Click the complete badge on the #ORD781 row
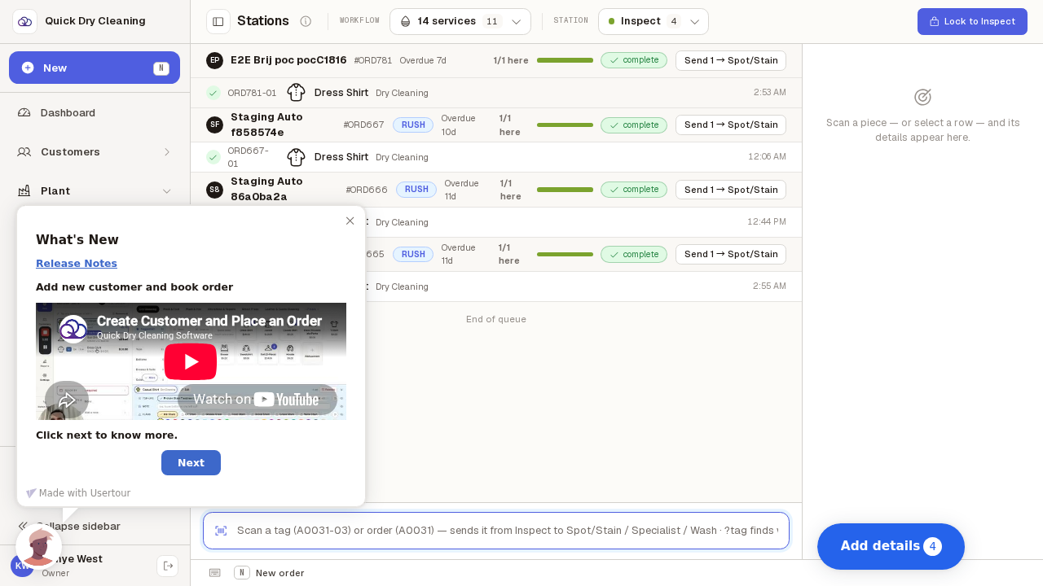Screen dimensions: 1043x586 (634, 60)
